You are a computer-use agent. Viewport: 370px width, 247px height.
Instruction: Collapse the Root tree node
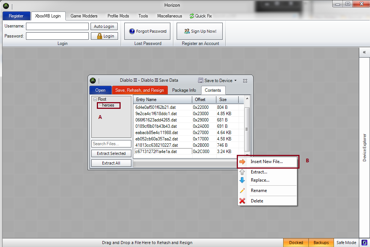click(x=95, y=100)
